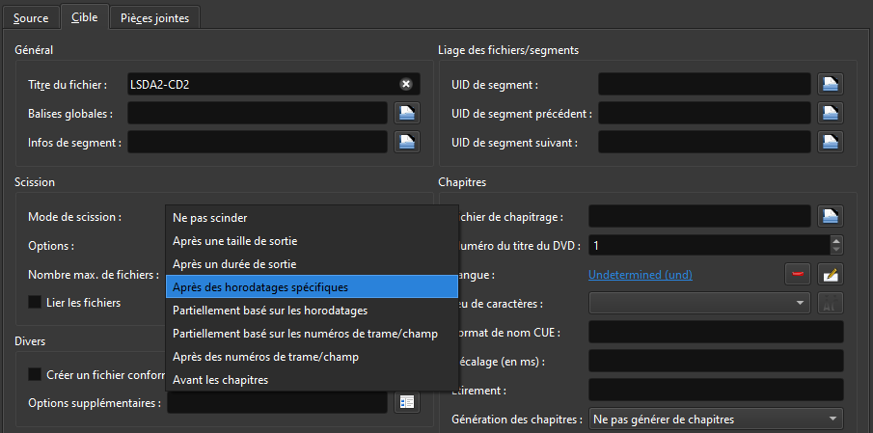Clear the file title field
This screenshot has width=873, height=433.
point(406,85)
